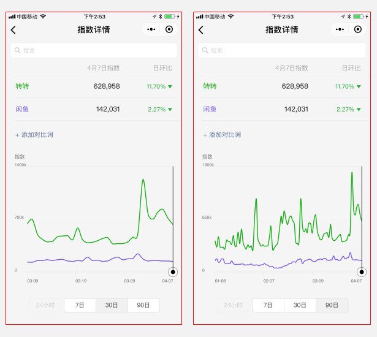Screen dimensions: 377x337
Task: Click the search magnifier icon in left screen
Action: (17, 50)
